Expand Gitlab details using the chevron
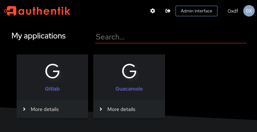 (24, 109)
